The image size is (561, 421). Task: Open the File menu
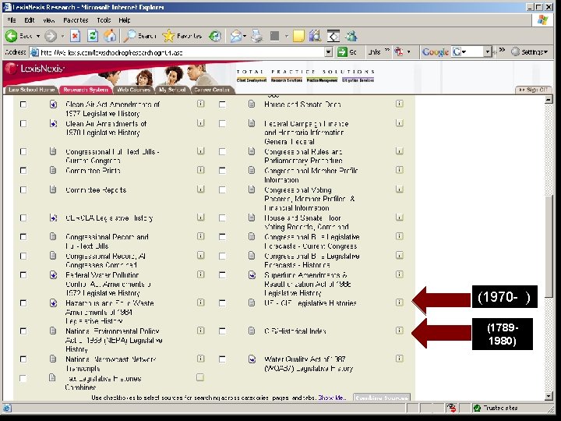coord(12,20)
